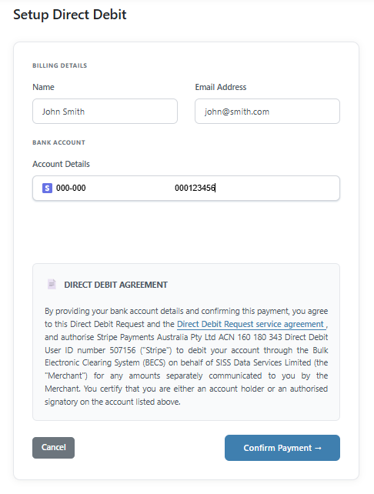
Task: Click the Name label above the first field
Action: pos(44,87)
